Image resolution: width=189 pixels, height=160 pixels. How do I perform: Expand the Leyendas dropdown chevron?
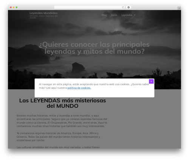click(135, 15)
